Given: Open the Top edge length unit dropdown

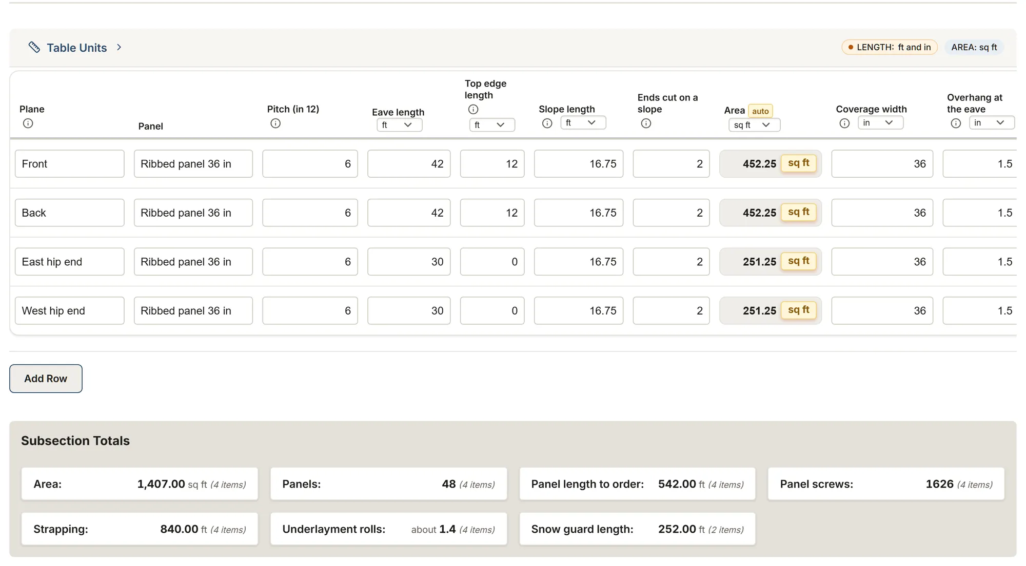Looking at the screenshot, I should (492, 125).
